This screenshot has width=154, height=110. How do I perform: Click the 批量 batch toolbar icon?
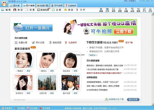coord(126,10)
